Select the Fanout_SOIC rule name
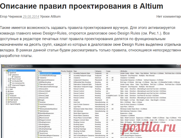 44,98
